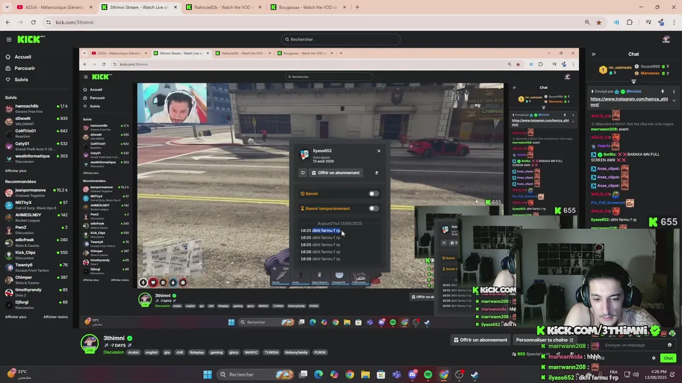Open Discord from the taskbar

pyautogui.click(x=412, y=374)
